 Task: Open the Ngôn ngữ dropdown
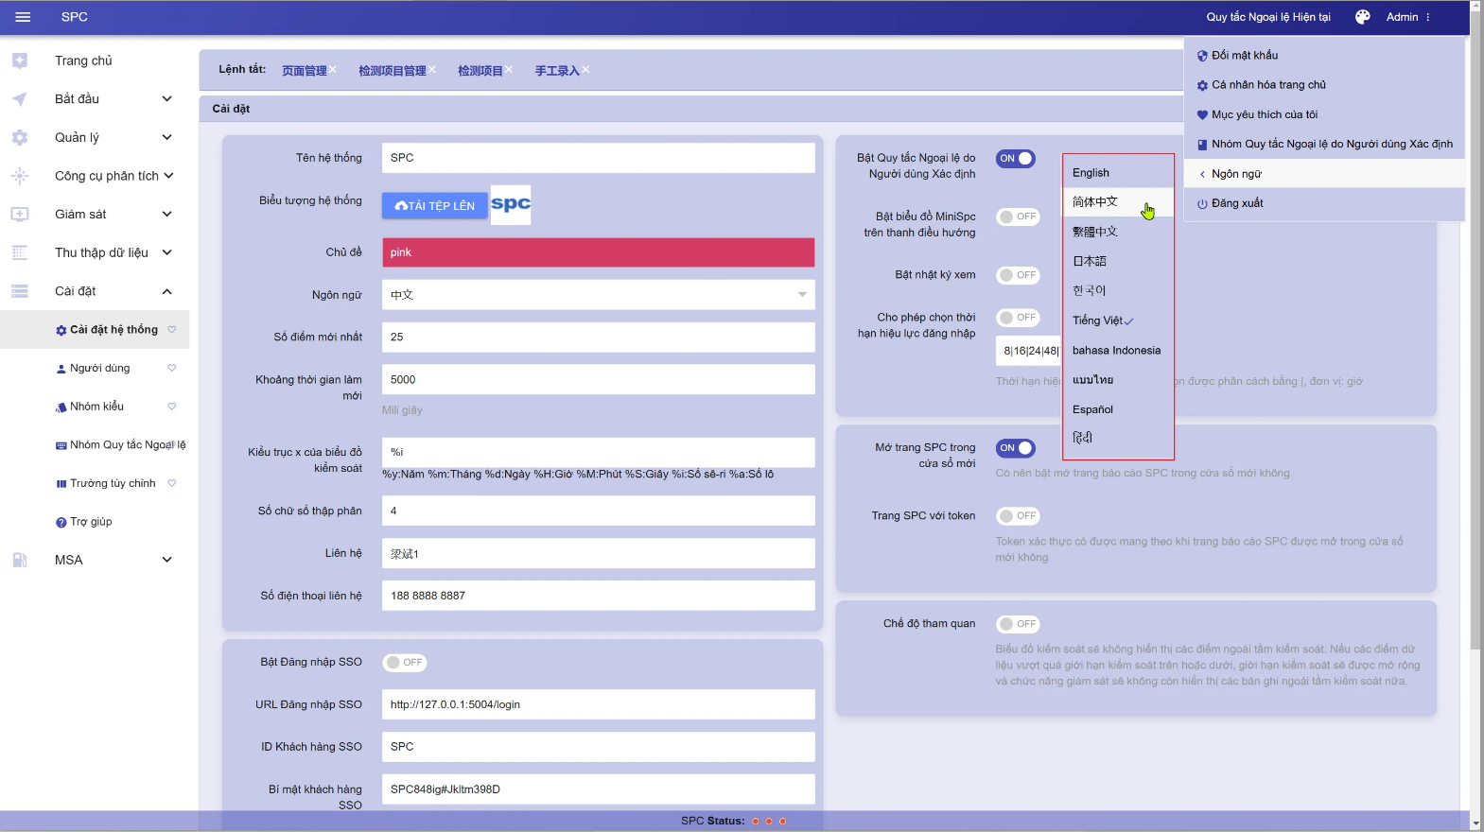(598, 295)
